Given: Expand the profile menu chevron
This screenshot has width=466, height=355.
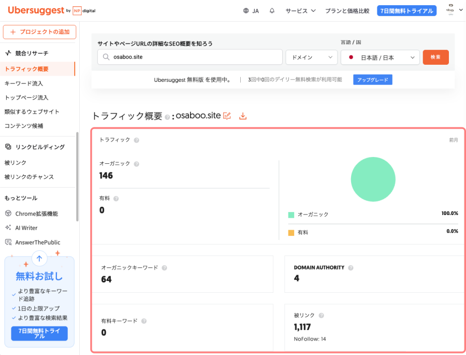Looking at the screenshot, I should tap(461, 10).
